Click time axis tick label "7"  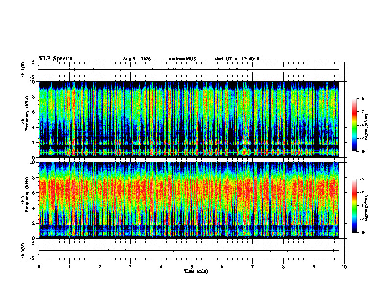pyautogui.click(x=253, y=267)
